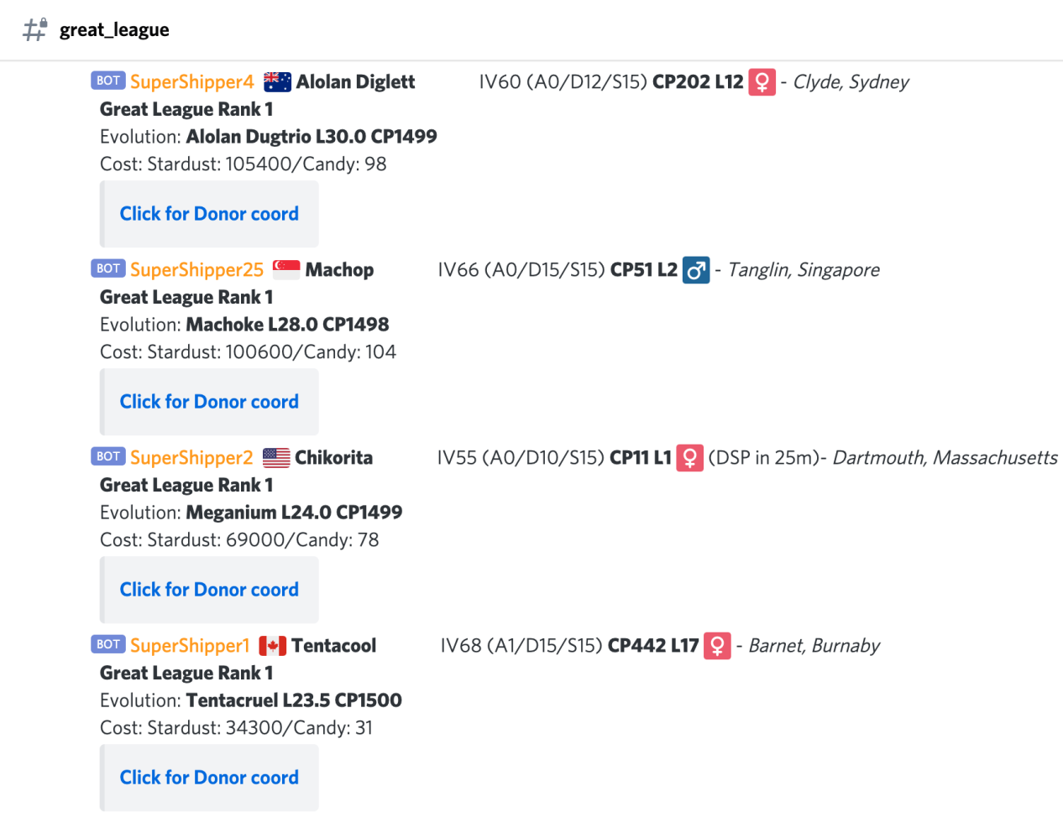Click the female symbol after CP11 L1
Viewport: 1063px width, 817px height.
pyautogui.click(x=690, y=458)
